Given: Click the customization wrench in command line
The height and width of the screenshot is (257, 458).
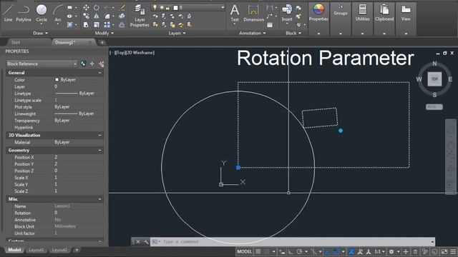Looking at the screenshot, I should point(146,242).
